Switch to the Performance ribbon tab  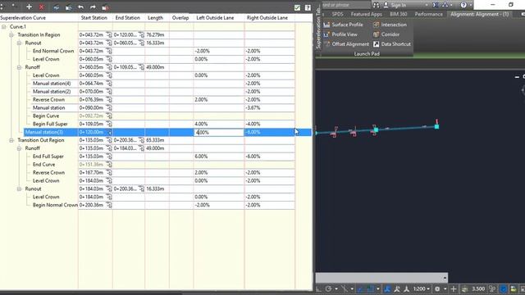428,14
